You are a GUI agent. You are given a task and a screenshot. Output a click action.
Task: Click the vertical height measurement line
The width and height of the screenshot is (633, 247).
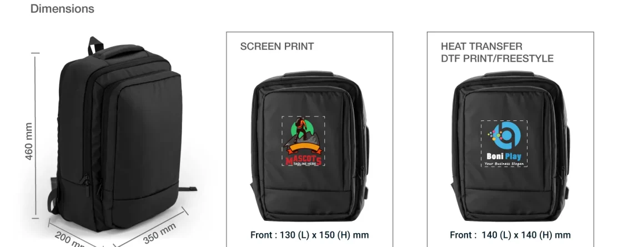(x=36, y=135)
